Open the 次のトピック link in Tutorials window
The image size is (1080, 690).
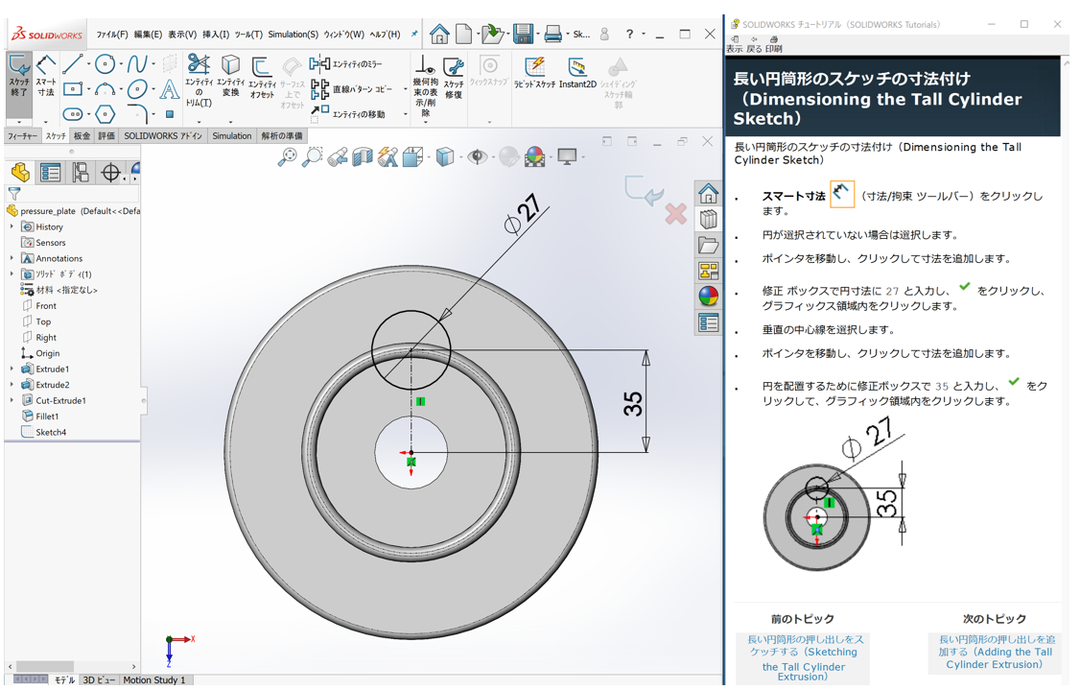[994, 652]
